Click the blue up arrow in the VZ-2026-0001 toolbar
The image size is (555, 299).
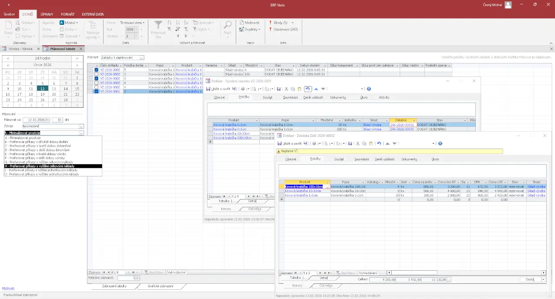(316, 89)
